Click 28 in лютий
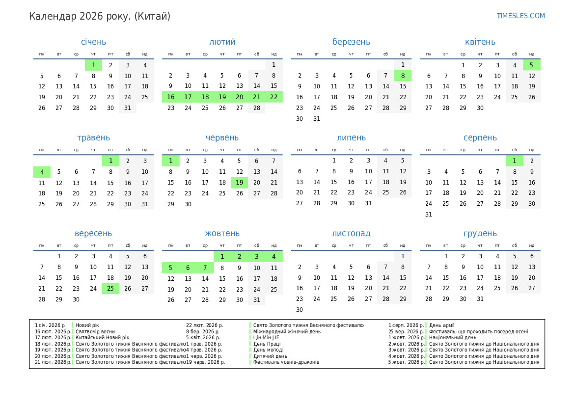This screenshot has width=574, height=406. click(257, 108)
